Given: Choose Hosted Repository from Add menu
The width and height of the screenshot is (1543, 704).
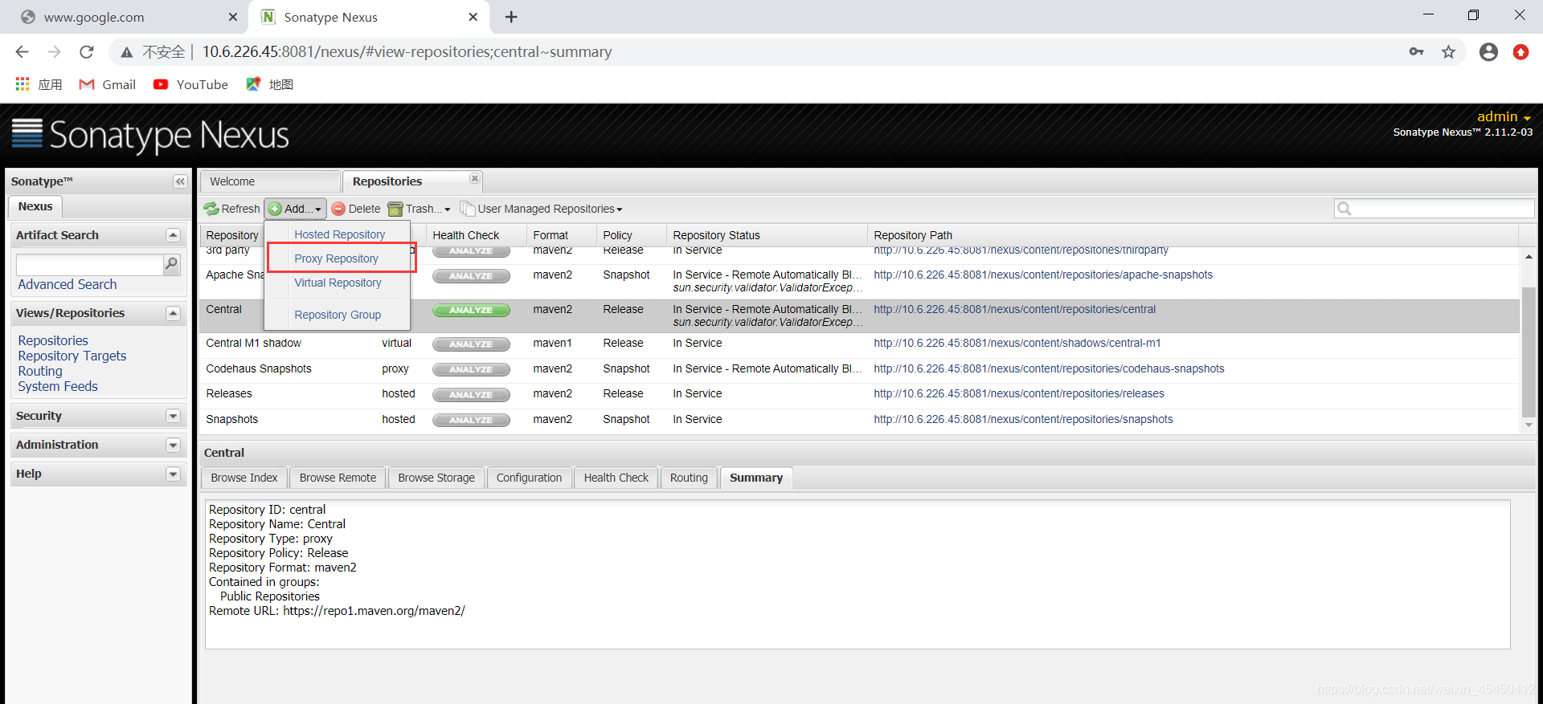Looking at the screenshot, I should 339,234.
